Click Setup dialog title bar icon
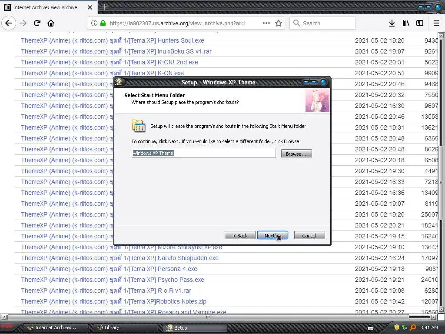 point(119,82)
